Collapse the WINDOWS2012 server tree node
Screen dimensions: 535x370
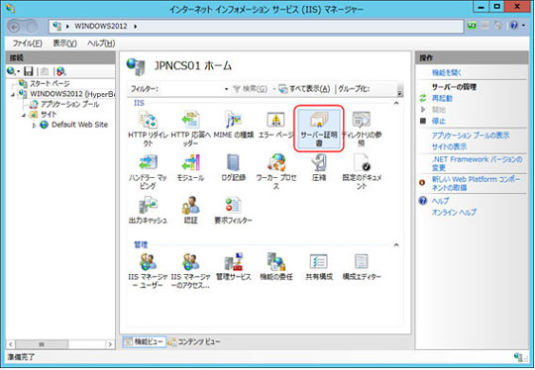pos(13,94)
